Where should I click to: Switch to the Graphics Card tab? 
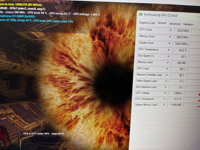point(147,23)
